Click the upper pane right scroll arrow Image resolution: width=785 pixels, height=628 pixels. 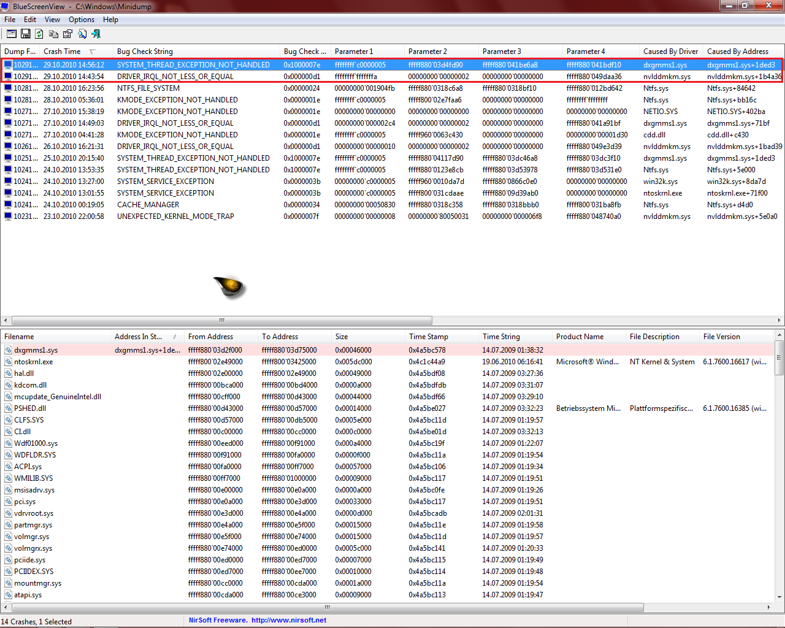(x=779, y=320)
